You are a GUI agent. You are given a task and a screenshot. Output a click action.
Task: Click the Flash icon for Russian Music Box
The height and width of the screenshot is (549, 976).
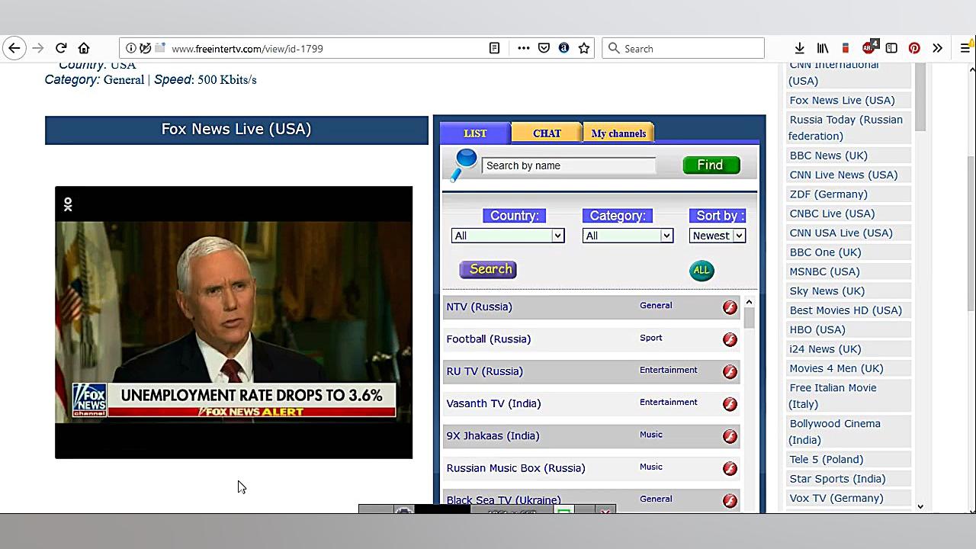coord(730,469)
